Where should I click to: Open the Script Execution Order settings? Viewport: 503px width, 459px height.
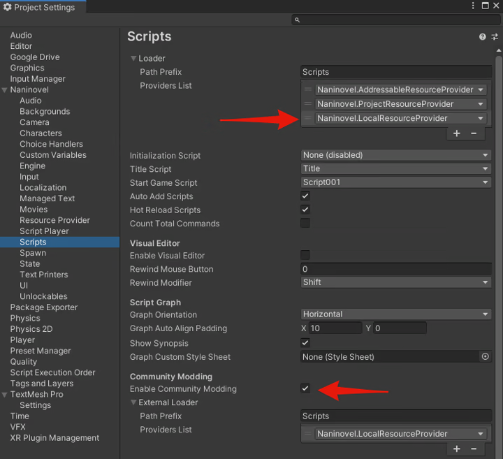[52, 372]
